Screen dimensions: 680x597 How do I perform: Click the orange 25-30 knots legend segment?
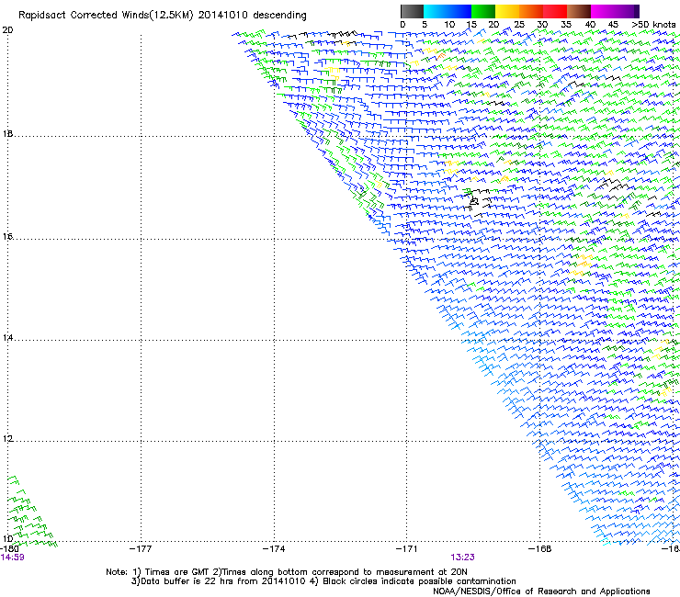pos(531,11)
